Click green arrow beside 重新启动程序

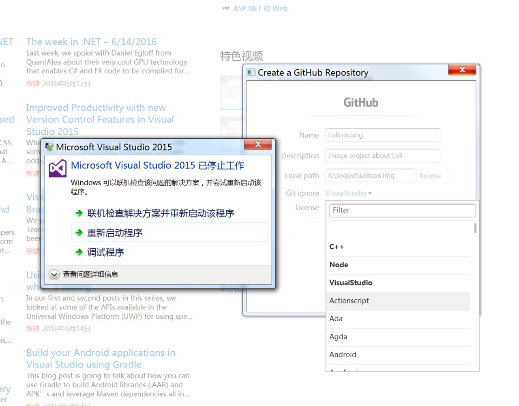(79, 233)
